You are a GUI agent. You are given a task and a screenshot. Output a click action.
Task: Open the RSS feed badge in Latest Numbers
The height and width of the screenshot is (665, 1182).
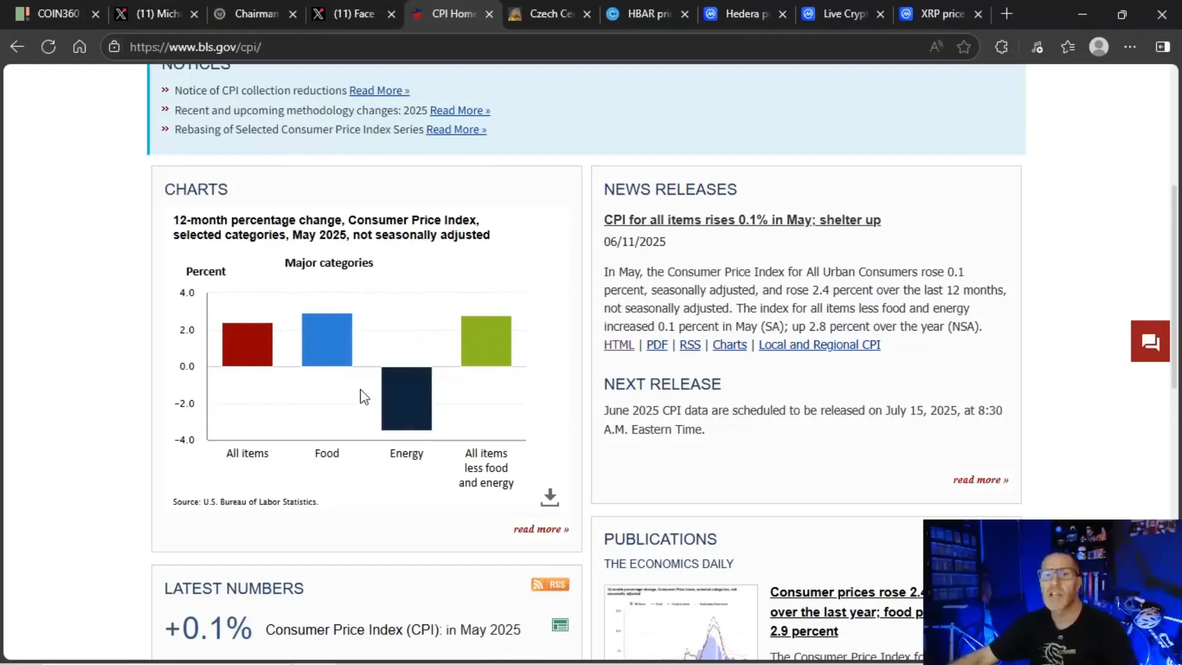pyautogui.click(x=550, y=584)
